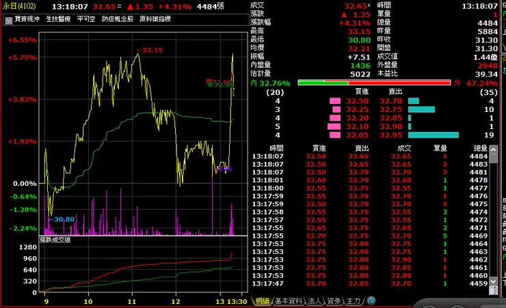Click the tick row with total volume 4474

click(x=370, y=212)
